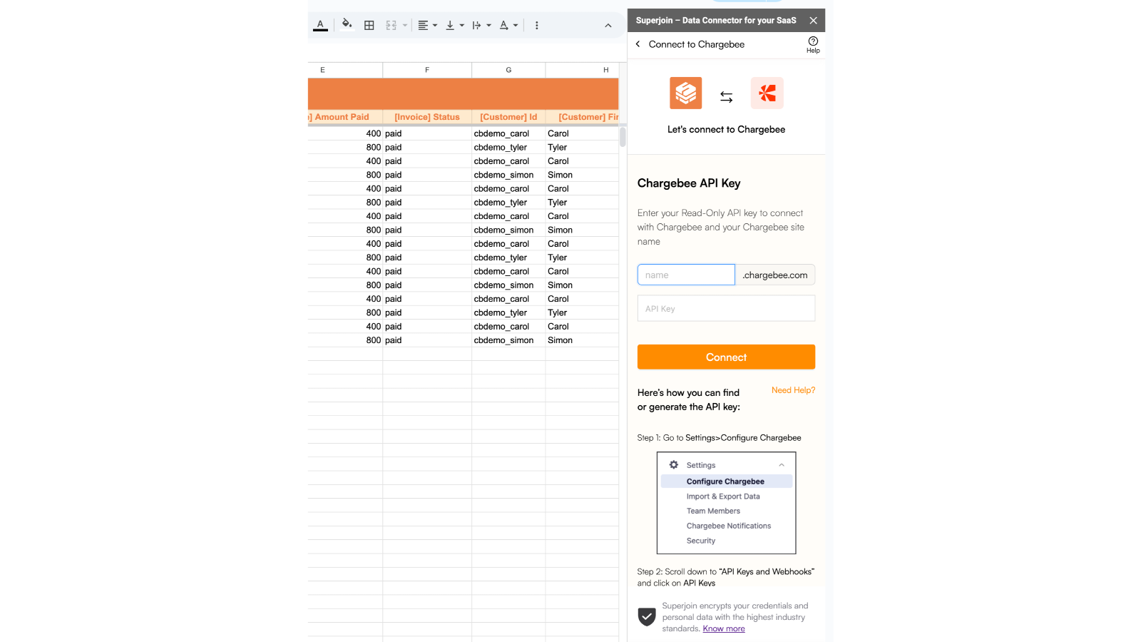The image size is (1141, 642).
Task: Open the fill color bucket tool
Action: pyautogui.click(x=347, y=25)
